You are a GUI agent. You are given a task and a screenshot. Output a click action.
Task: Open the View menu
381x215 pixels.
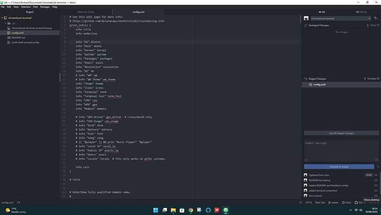click(16, 7)
